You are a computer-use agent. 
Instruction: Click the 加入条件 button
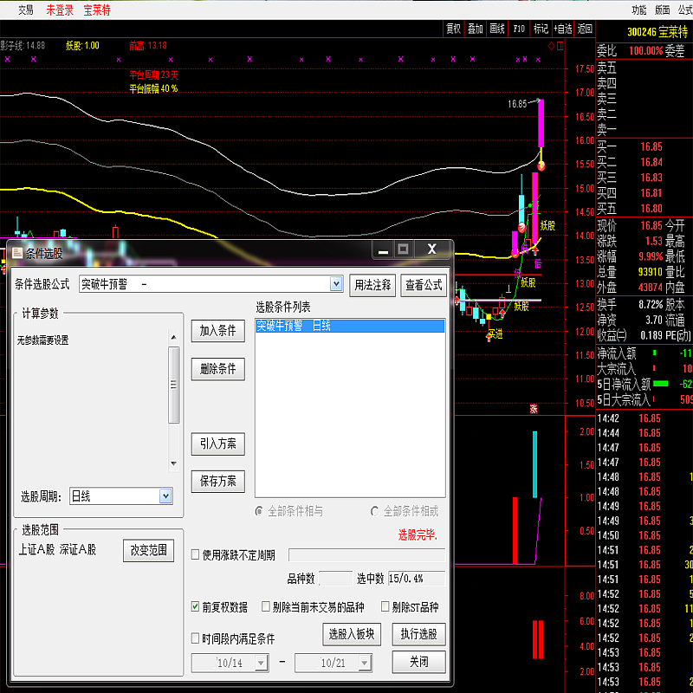(x=218, y=330)
